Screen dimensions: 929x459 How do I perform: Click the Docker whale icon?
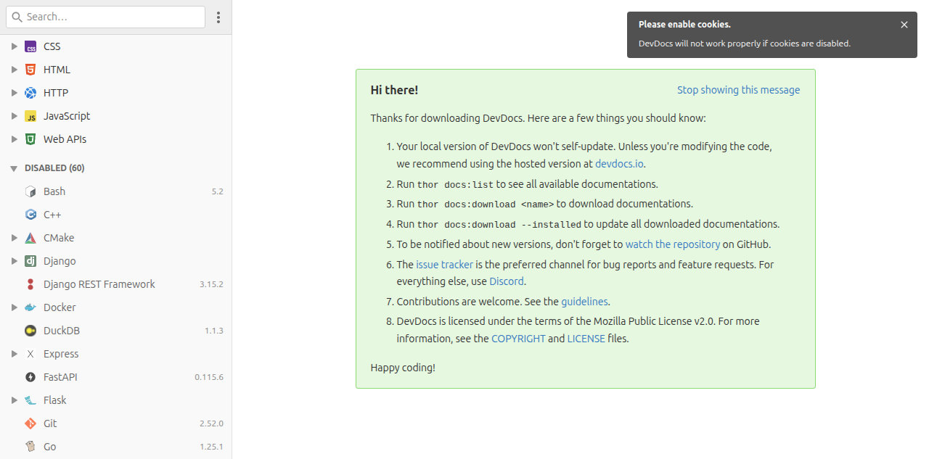[30, 307]
